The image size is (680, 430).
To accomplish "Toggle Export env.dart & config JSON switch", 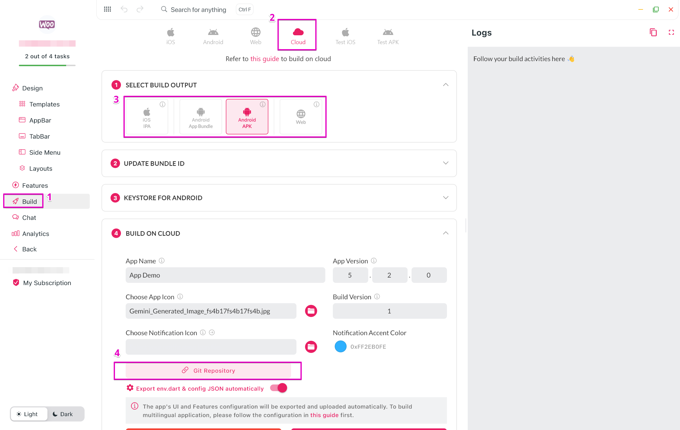I will (x=279, y=388).
